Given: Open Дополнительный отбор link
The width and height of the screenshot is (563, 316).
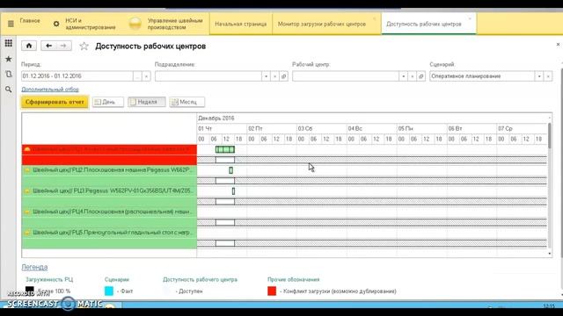Looking at the screenshot, I should pos(50,90).
